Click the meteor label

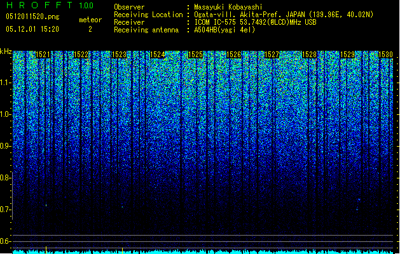click(90, 20)
